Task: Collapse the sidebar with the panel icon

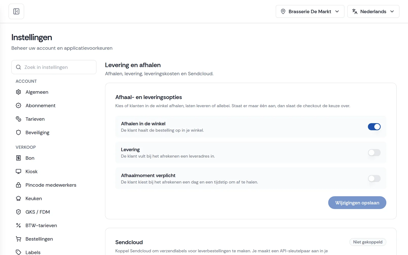Action: pyautogui.click(x=16, y=11)
